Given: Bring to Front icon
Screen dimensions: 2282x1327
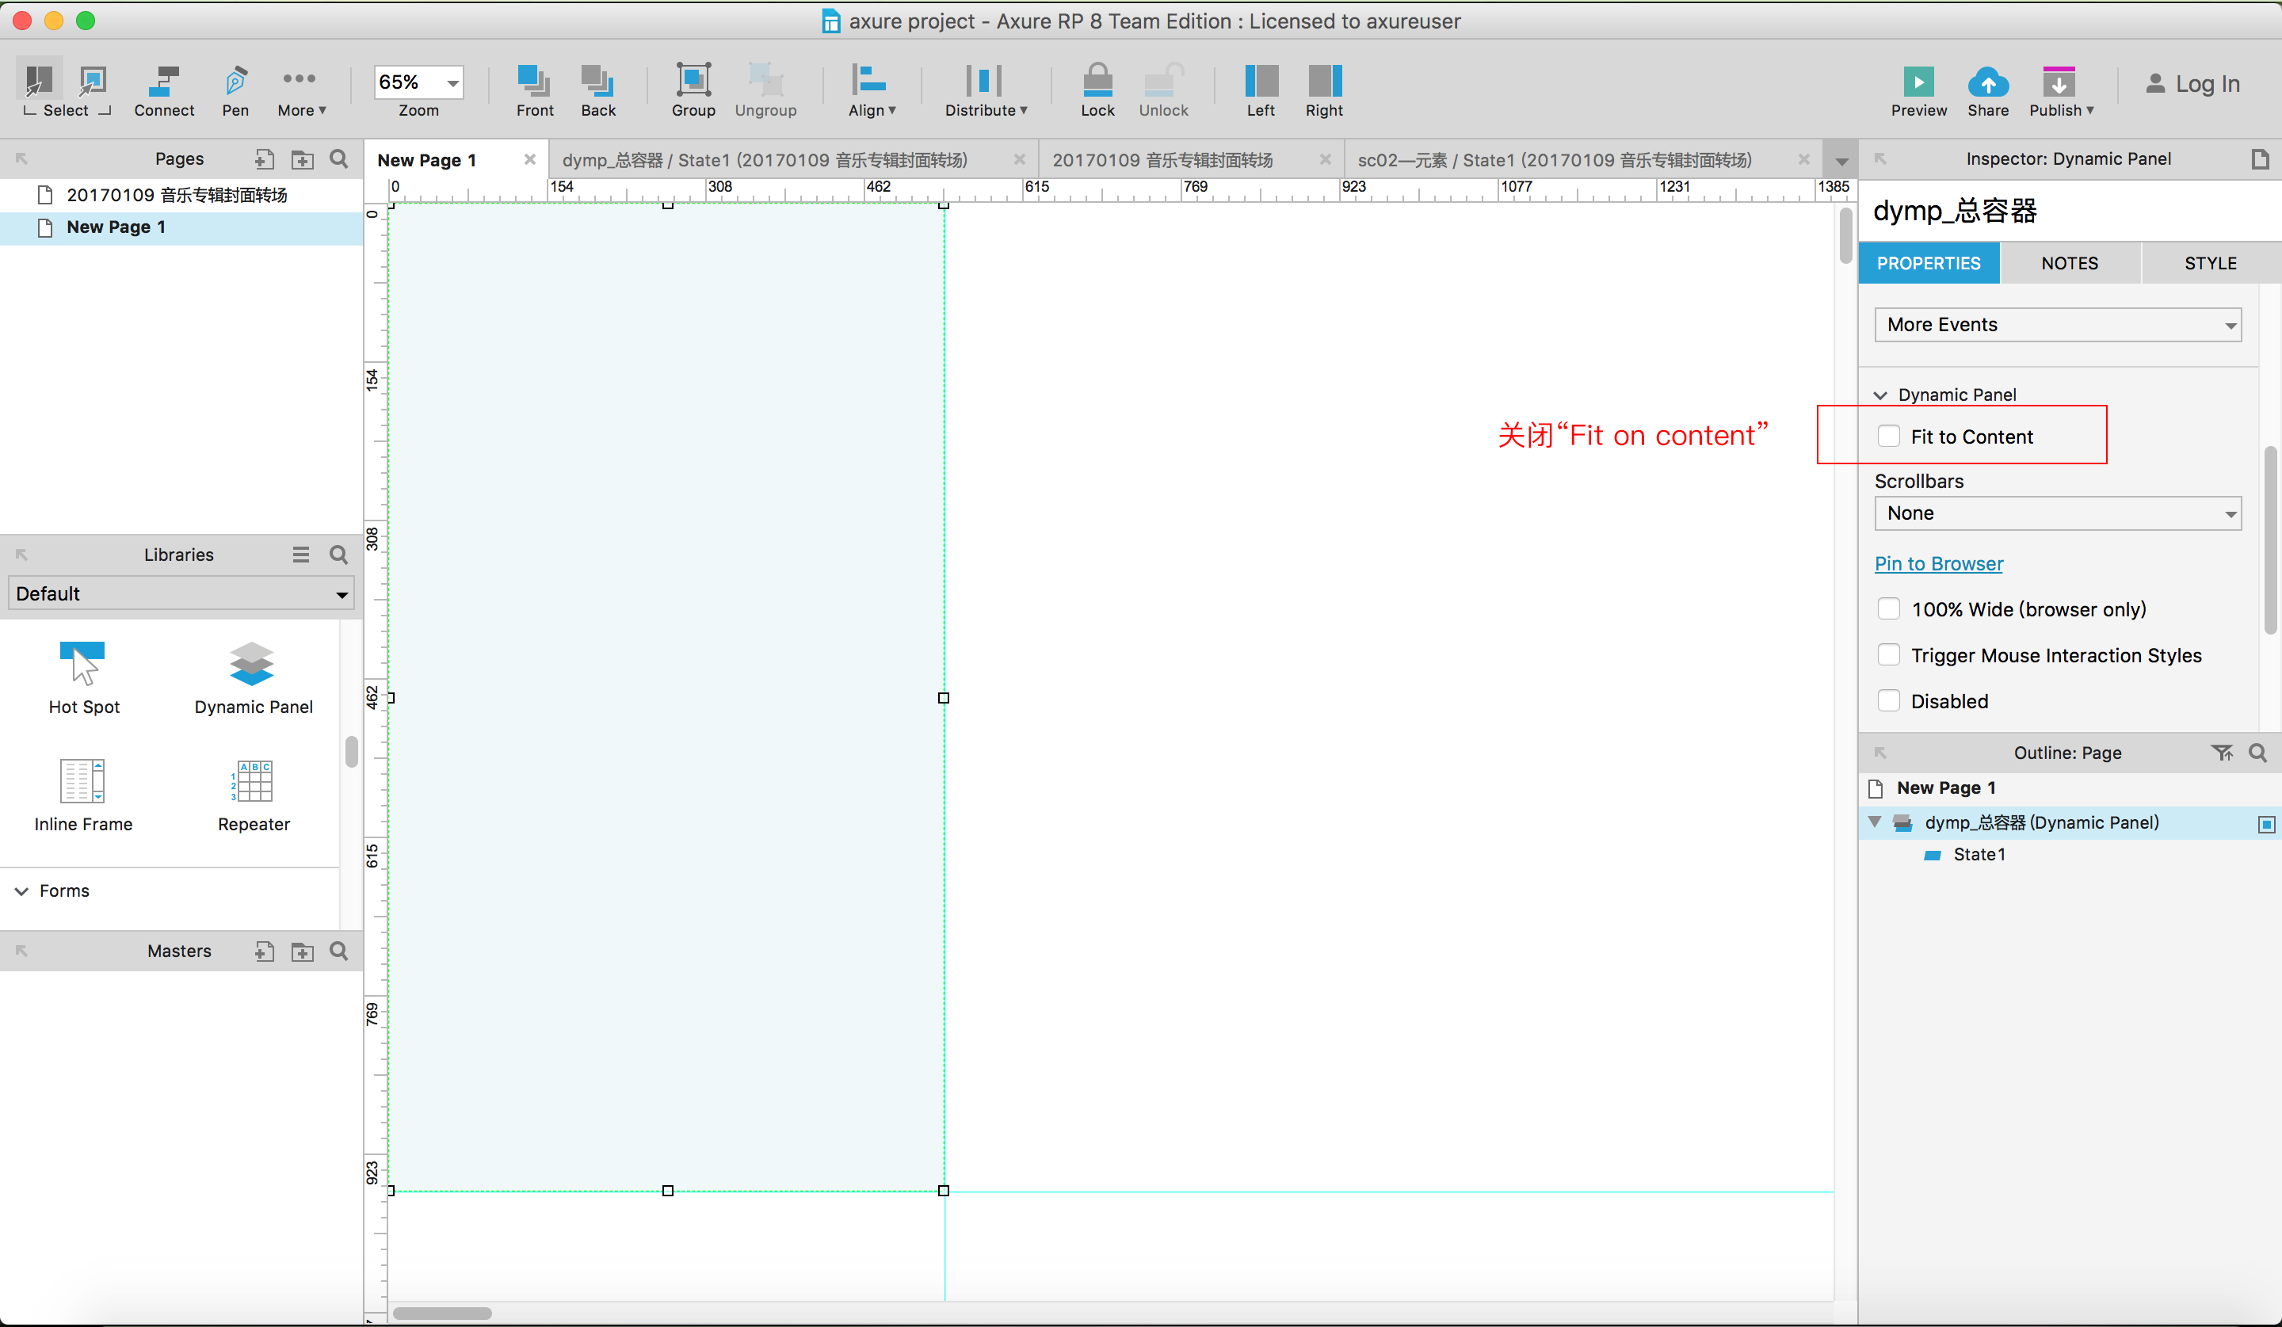Looking at the screenshot, I should coord(534,81).
